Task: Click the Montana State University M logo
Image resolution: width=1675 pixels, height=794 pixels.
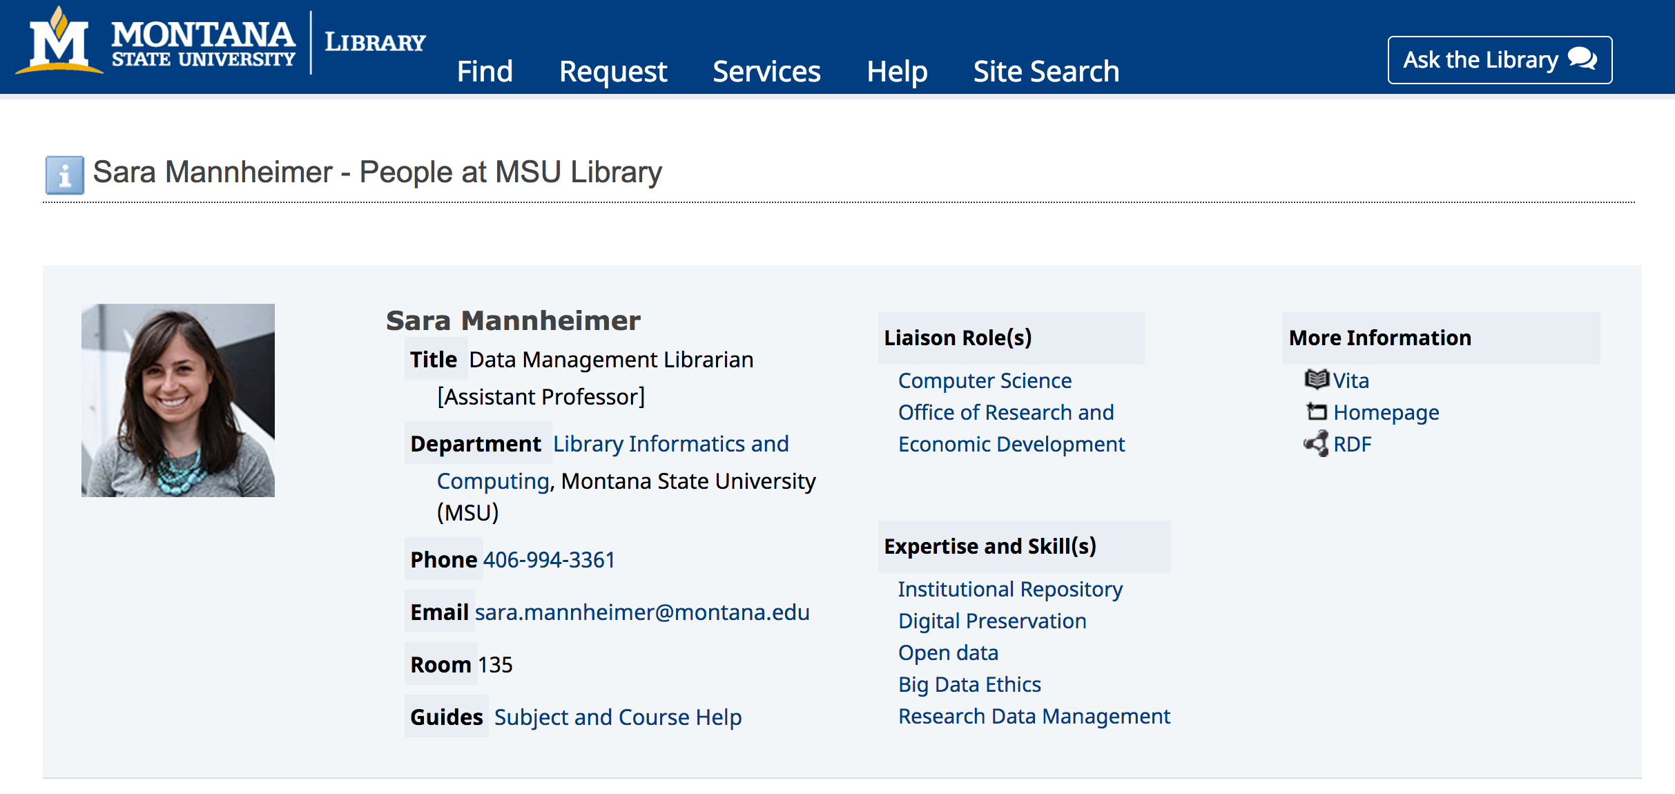Action: [59, 43]
